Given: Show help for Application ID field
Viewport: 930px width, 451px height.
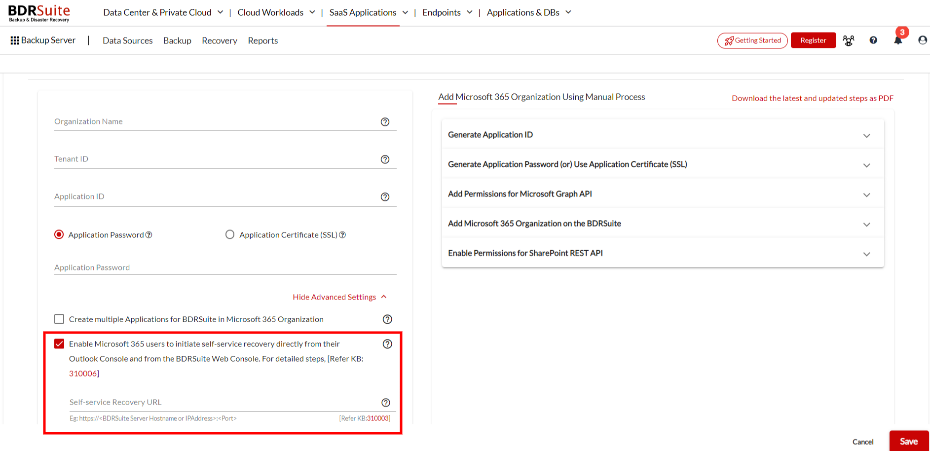Looking at the screenshot, I should click(385, 197).
